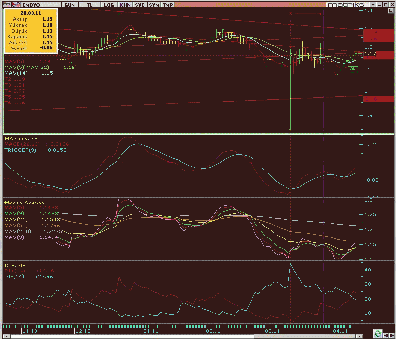396x339 pixels.
Task: Toggle the SVD toolbar button
Action: (x=140, y=5)
